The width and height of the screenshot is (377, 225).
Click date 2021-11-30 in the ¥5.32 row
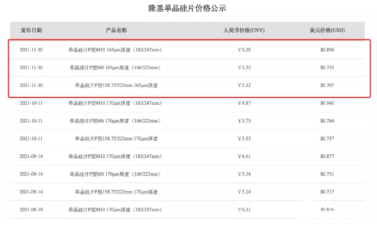(x=31, y=68)
